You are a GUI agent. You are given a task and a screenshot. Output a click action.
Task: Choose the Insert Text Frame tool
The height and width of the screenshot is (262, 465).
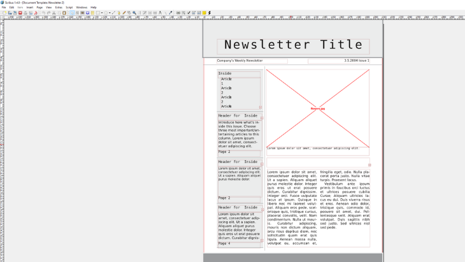(78, 13)
